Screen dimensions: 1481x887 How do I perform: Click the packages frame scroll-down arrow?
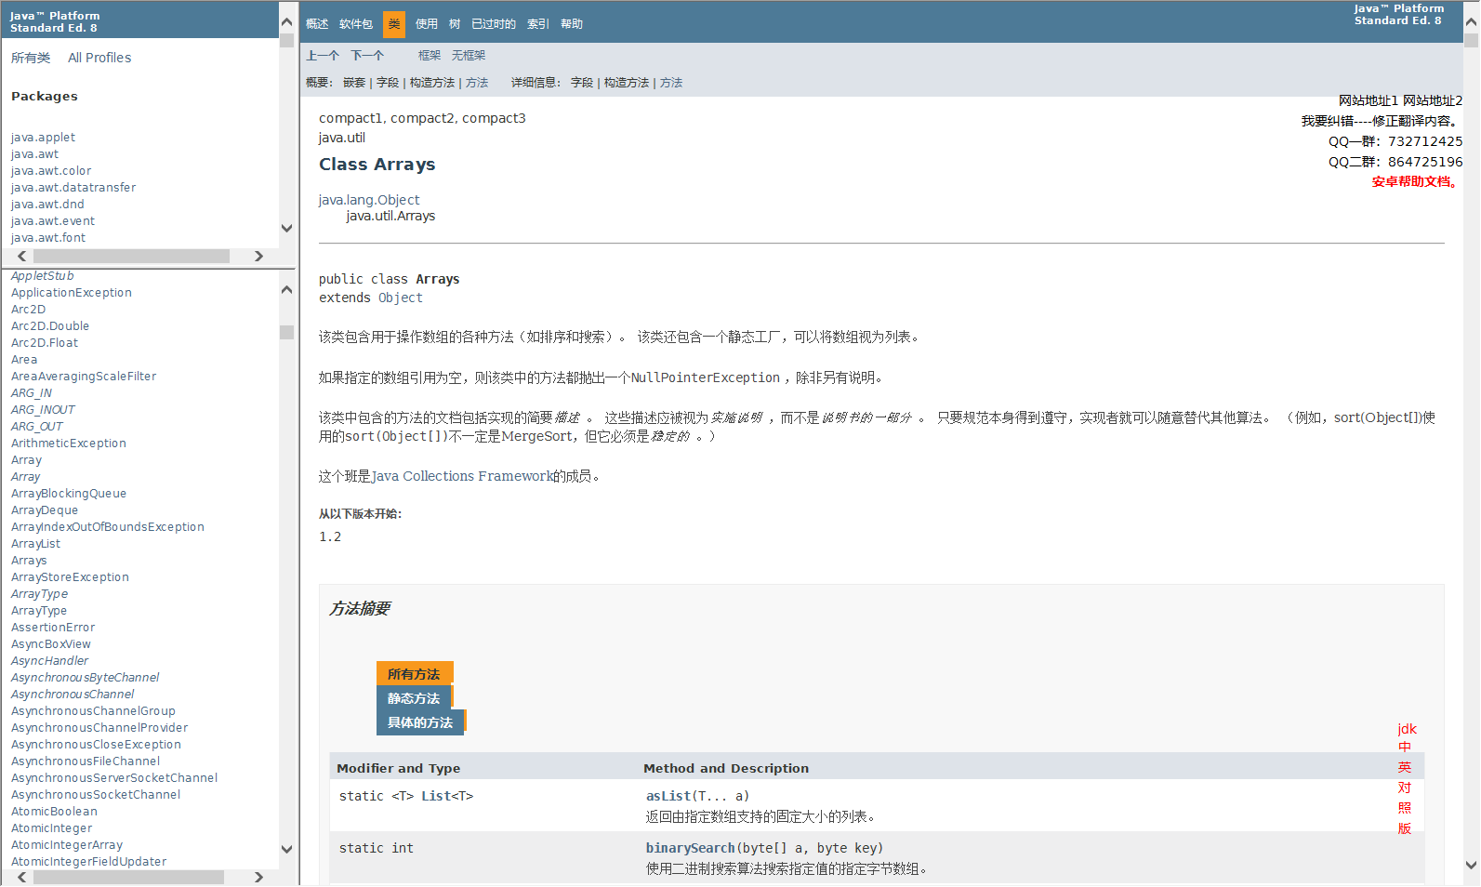pos(286,228)
